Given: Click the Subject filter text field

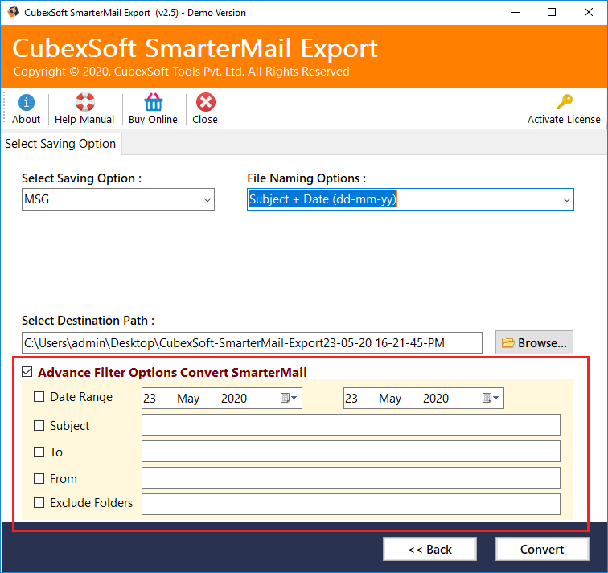Looking at the screenshot, I should (x=351, y=425).
